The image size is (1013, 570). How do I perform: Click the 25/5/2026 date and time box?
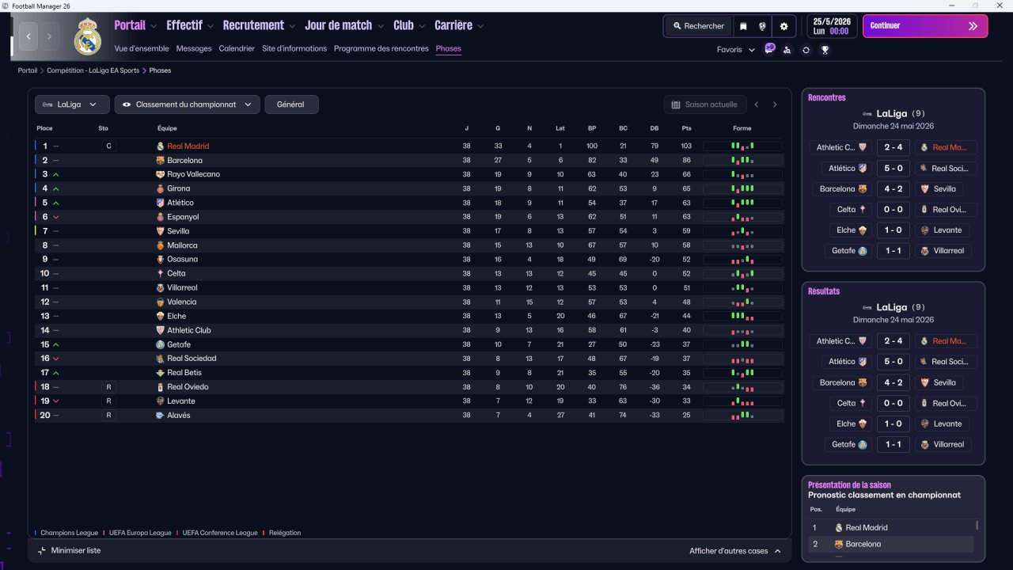832,26
